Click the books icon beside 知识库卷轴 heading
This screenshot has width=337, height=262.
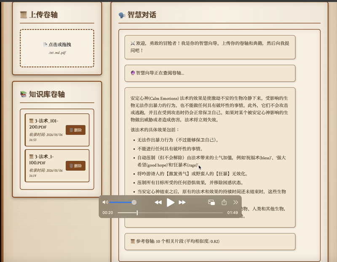24,94
